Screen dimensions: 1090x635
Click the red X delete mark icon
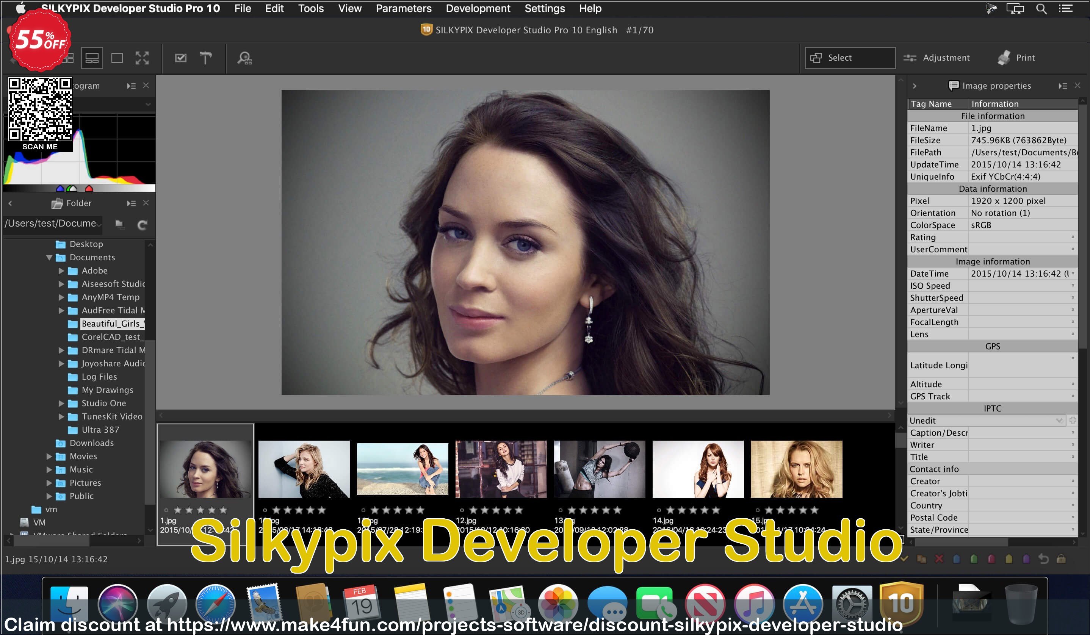[939, 559]
